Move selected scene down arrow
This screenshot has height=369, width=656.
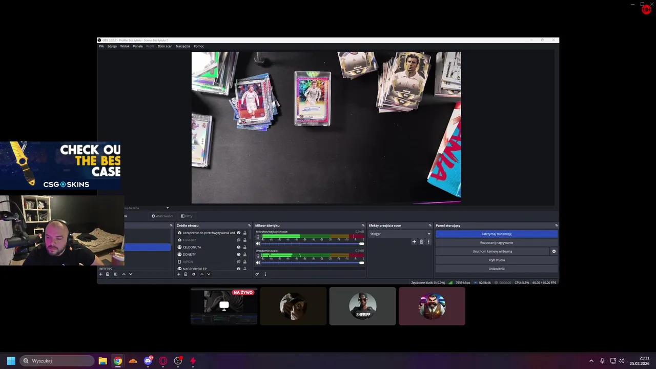point(131,274)
